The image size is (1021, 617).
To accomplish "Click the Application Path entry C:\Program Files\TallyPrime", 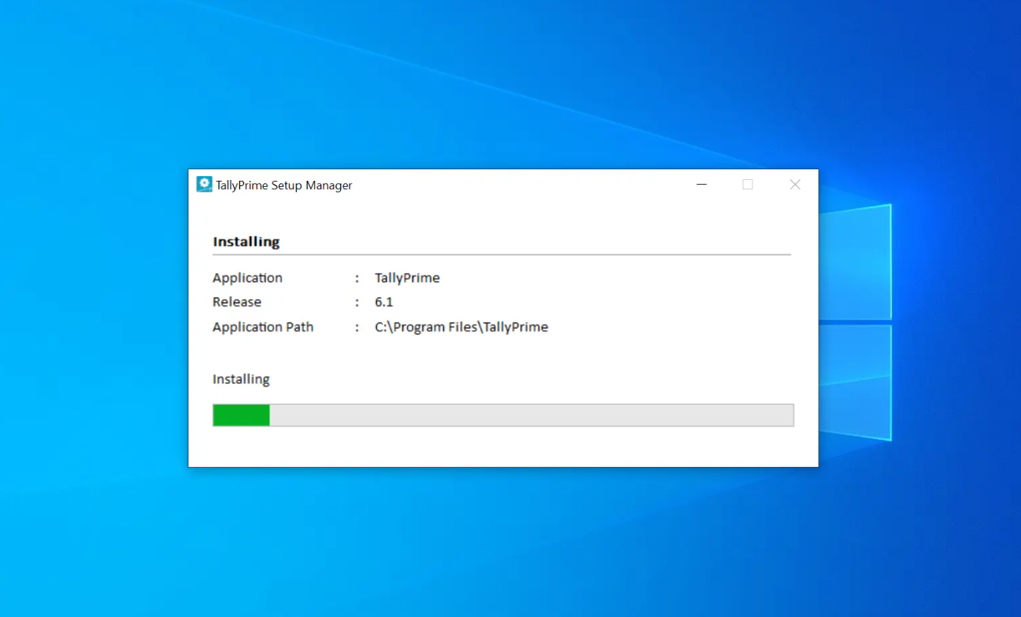I will point(461,327).
